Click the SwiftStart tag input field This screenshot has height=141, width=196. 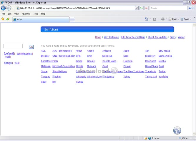(13, 46)
